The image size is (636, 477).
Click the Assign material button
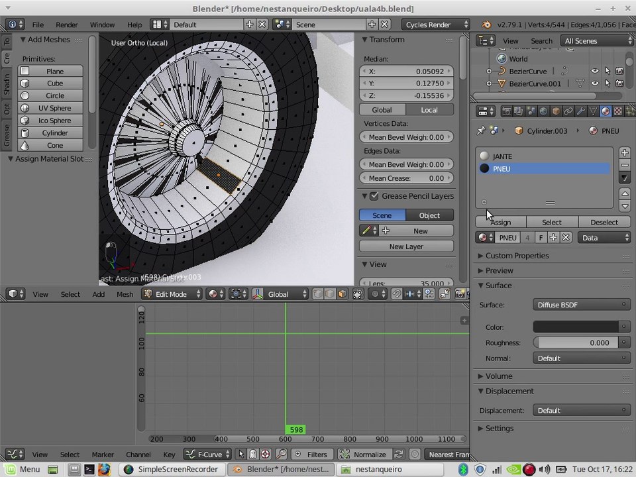pyautogui.click(x=501, y=223)
